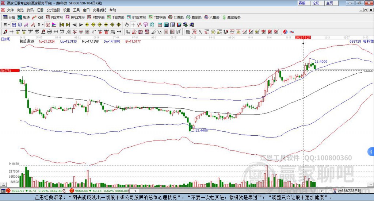Select the red pencil drawing tool
This screenshot has height=201, width=374.
[x=5, y=32]
